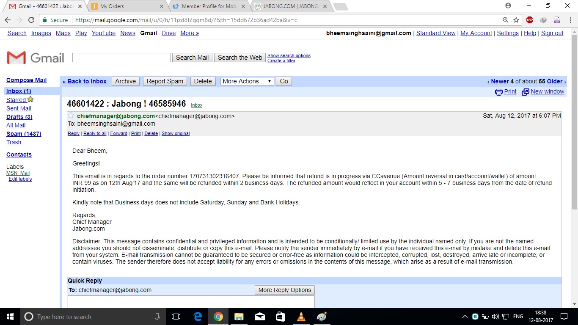The height and width of the screenshot is (325, 578).
Task: Click the Report Spam button
Action: click(165, 81)
